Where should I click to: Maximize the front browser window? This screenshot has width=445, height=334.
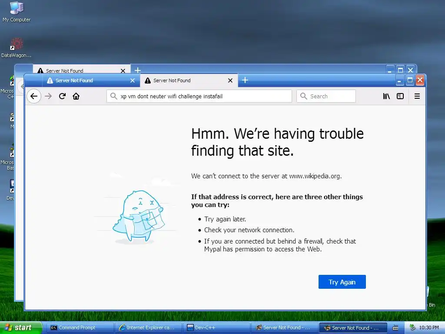click(410, 80)
